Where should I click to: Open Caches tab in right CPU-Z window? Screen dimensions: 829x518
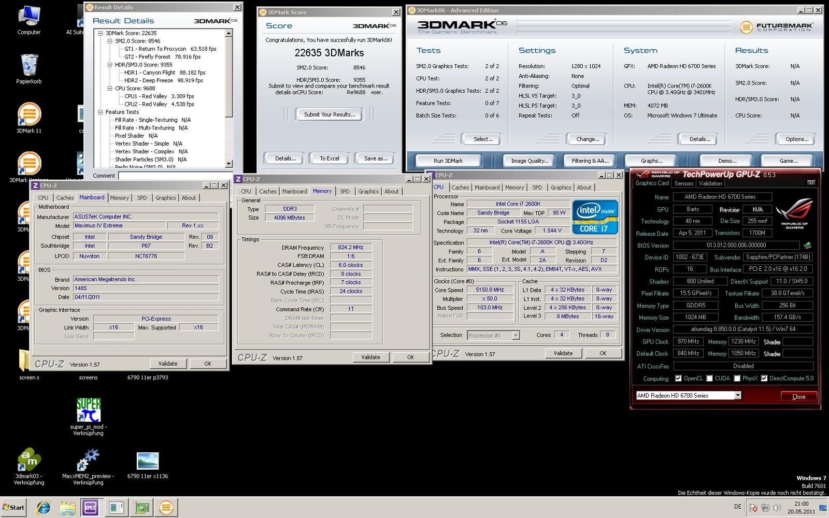pos(460,188)
